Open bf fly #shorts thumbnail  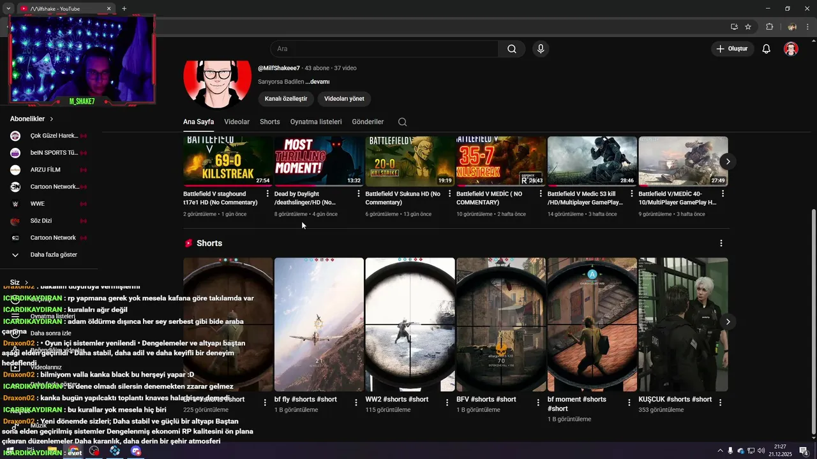319,324
